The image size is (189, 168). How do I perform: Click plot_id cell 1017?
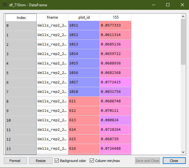pyautogui.click(x=84, y=82)
